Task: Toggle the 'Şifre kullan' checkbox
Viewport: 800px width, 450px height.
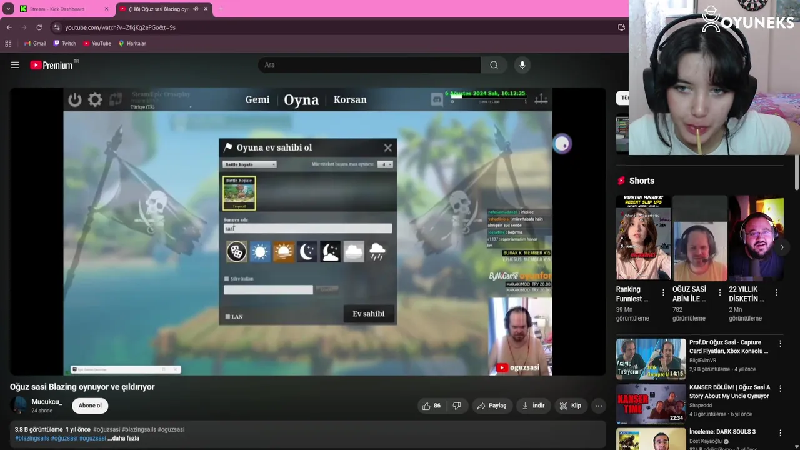Action: tap(226, 279)
